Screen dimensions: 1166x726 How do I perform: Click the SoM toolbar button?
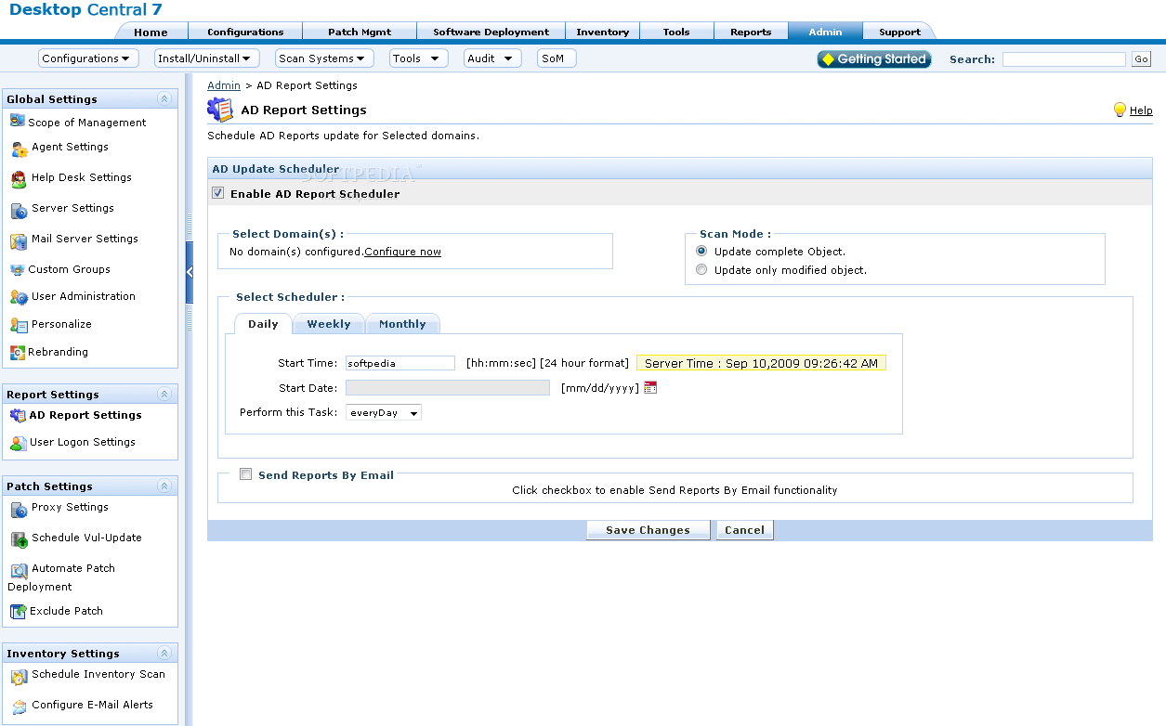pyautogui.click(x=557, y=58)
